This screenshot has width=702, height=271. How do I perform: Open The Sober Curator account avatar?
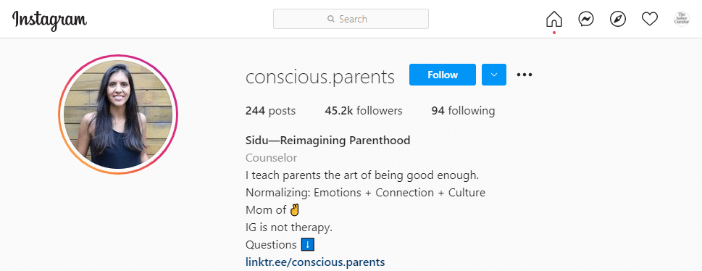click(682, 19)
